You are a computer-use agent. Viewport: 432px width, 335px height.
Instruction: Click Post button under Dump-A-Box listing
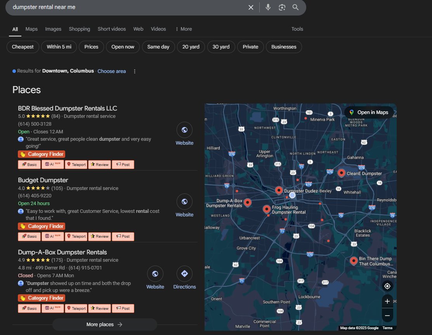[x=123, y=308]
